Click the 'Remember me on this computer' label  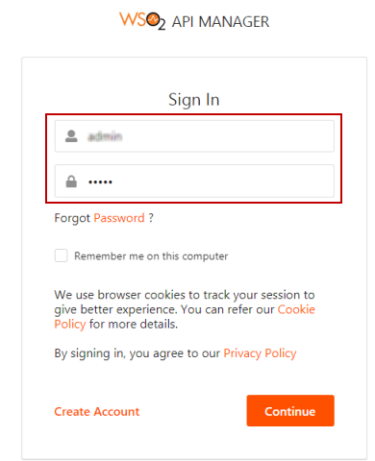(x=151, y=256)
